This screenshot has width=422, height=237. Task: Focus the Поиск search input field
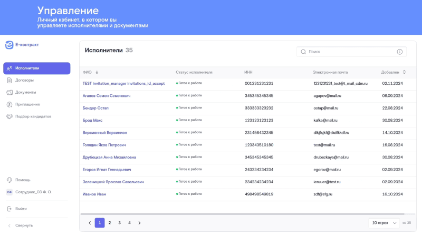348,52
